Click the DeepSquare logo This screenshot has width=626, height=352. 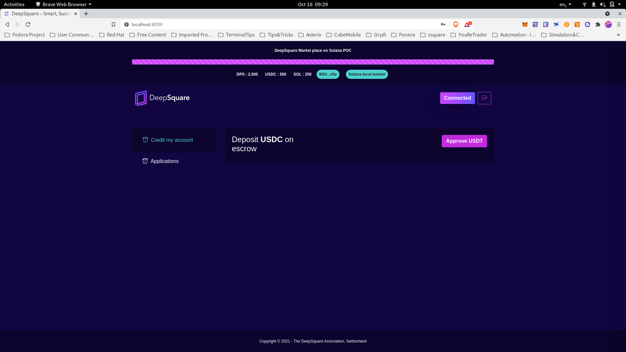pyautogui.click(x=162, y=98)
